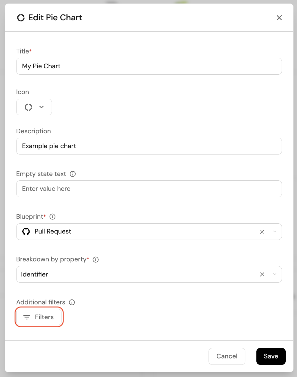Close the Edit Pie Chart dialog
The width and height of the screenshot is (297, 377).
coord(279,18)
